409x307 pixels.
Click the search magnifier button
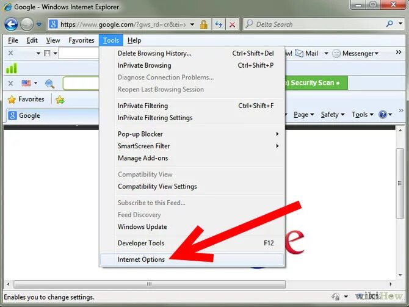389,24
